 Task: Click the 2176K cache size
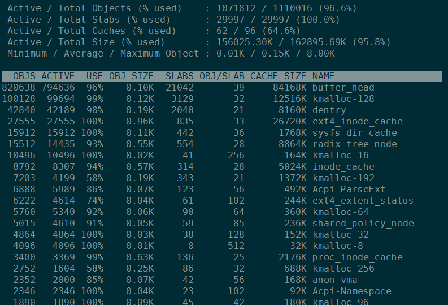point(292,257)
